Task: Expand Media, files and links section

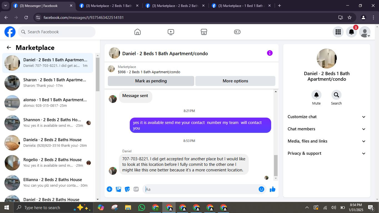Action: [x=327, y=141]
